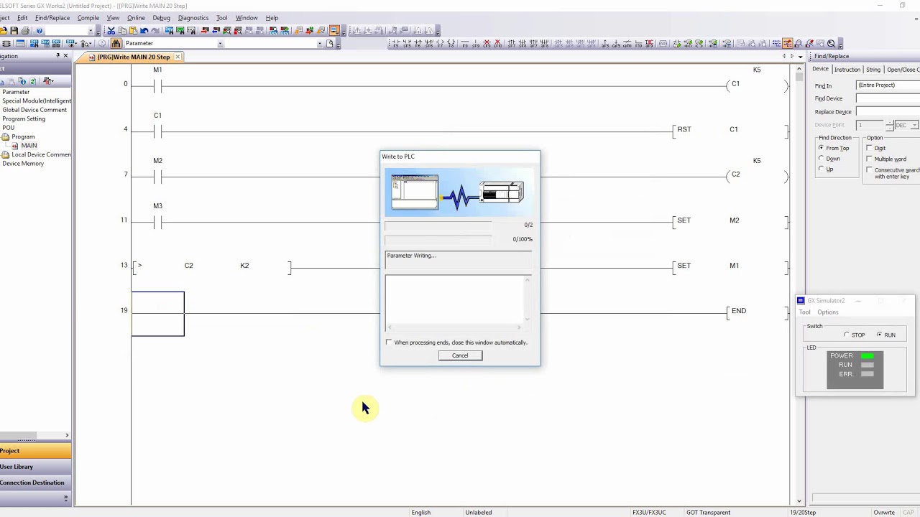Open find device with the binoculars icon
The image size is (920, 517).
pos(116,43)
